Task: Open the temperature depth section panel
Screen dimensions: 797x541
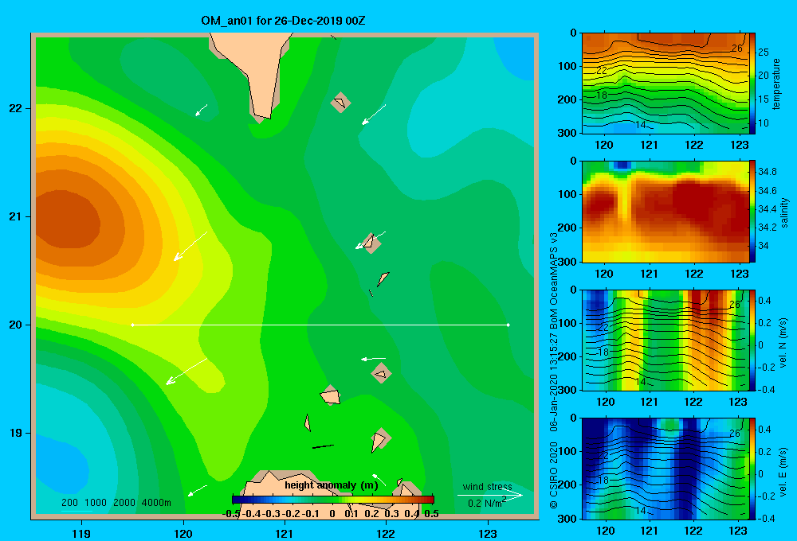Action: point(665,84)
